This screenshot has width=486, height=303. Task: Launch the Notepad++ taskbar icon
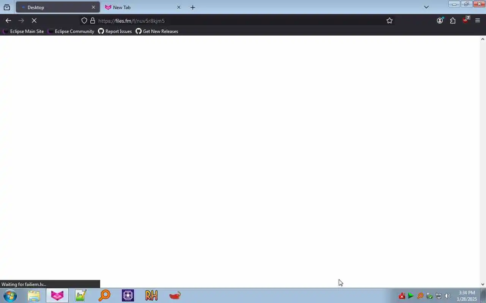coord(81,295)
